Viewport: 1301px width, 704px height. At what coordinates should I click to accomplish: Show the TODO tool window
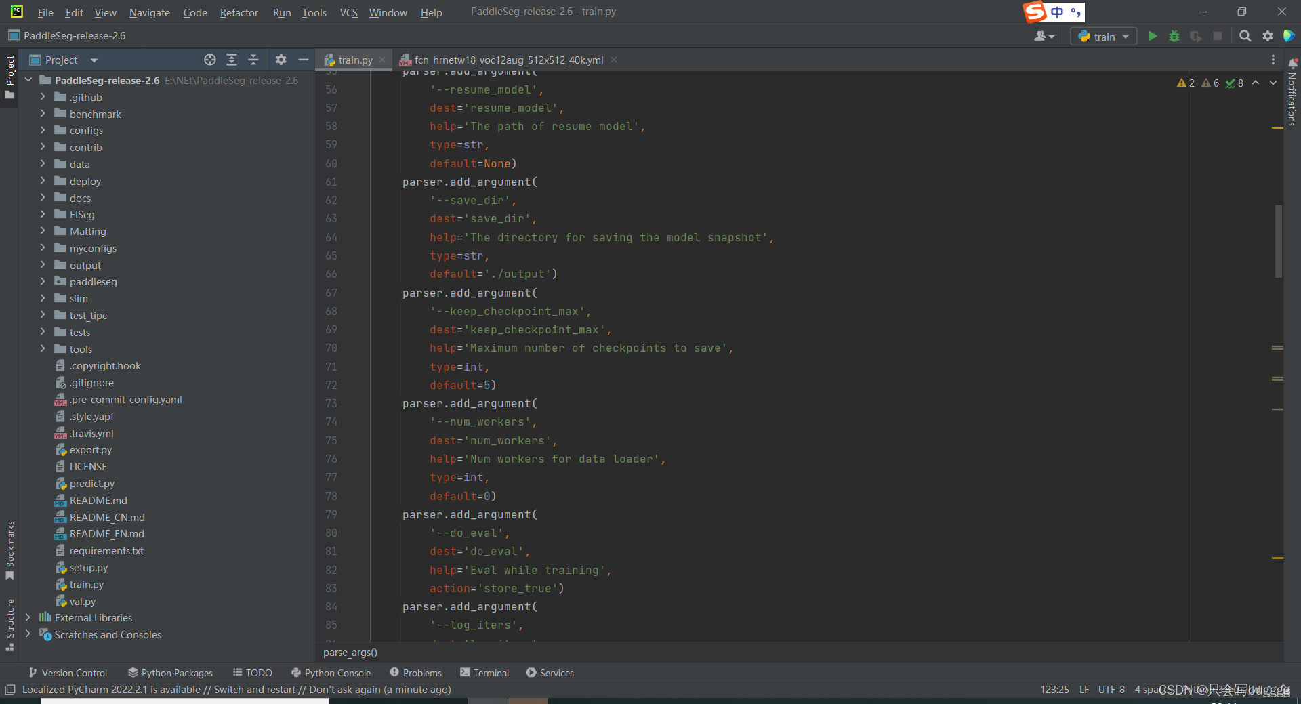coord(252,673)
